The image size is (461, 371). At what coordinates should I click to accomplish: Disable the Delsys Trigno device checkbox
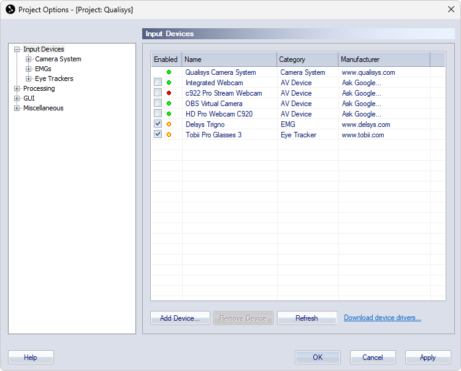158,124
